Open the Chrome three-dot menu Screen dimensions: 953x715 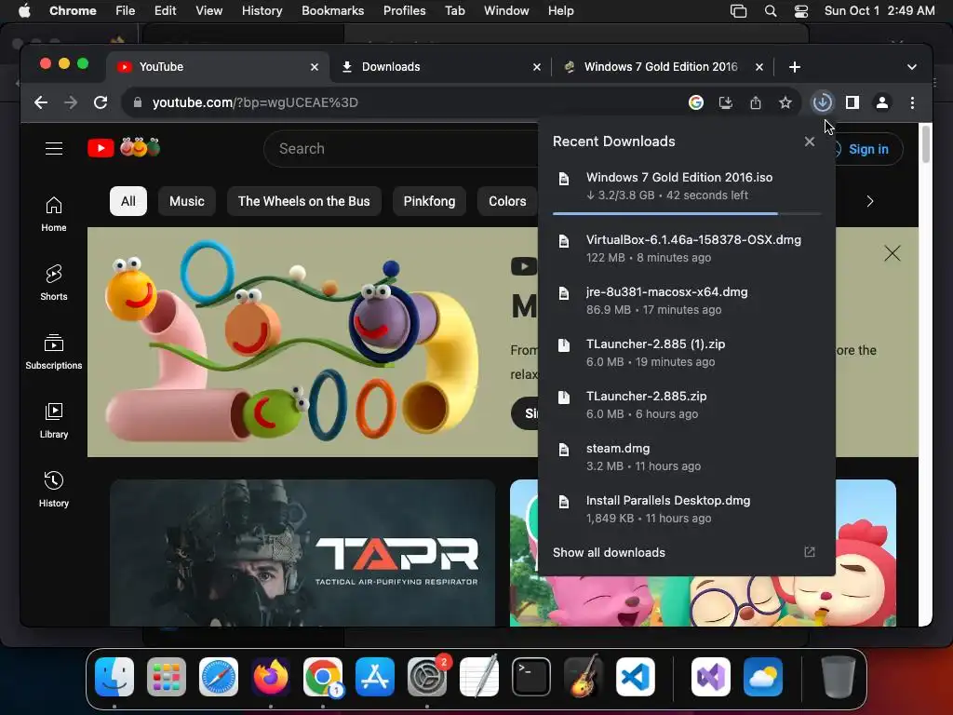[912, 102]
